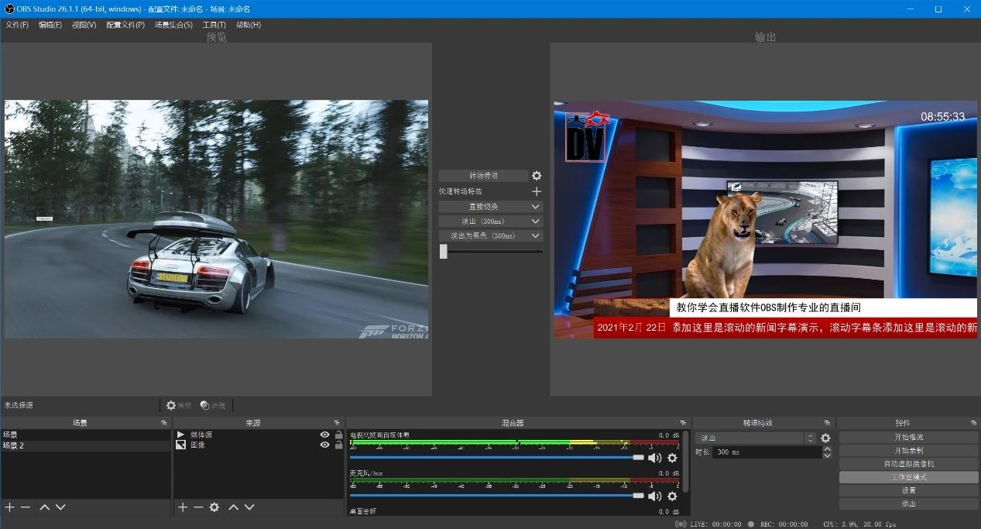Click the volume slider above 麦克风/Aux

click(497, 458)
